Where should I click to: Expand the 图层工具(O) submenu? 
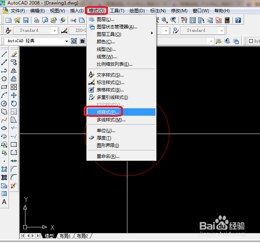(x=121, y=34)
